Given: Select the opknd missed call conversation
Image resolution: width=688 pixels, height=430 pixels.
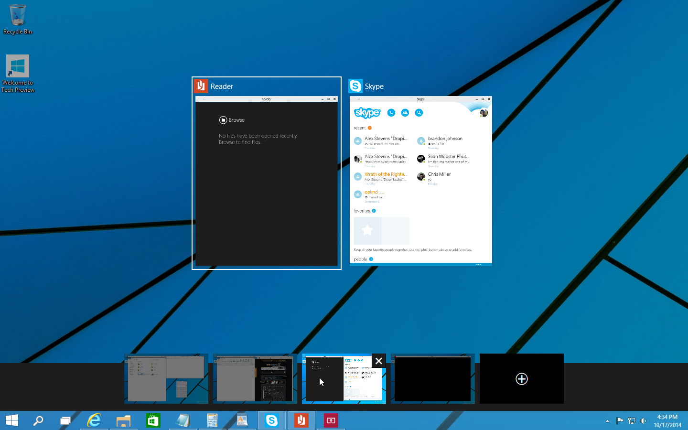Looking at the screenshot, I should (370, 195).
